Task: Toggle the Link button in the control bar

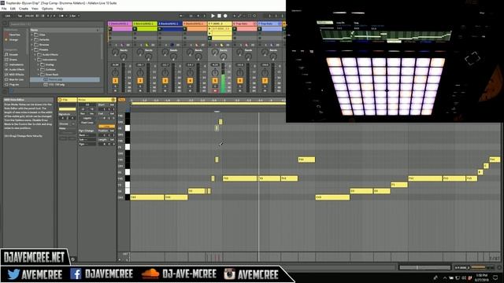Action: [8, 16]
